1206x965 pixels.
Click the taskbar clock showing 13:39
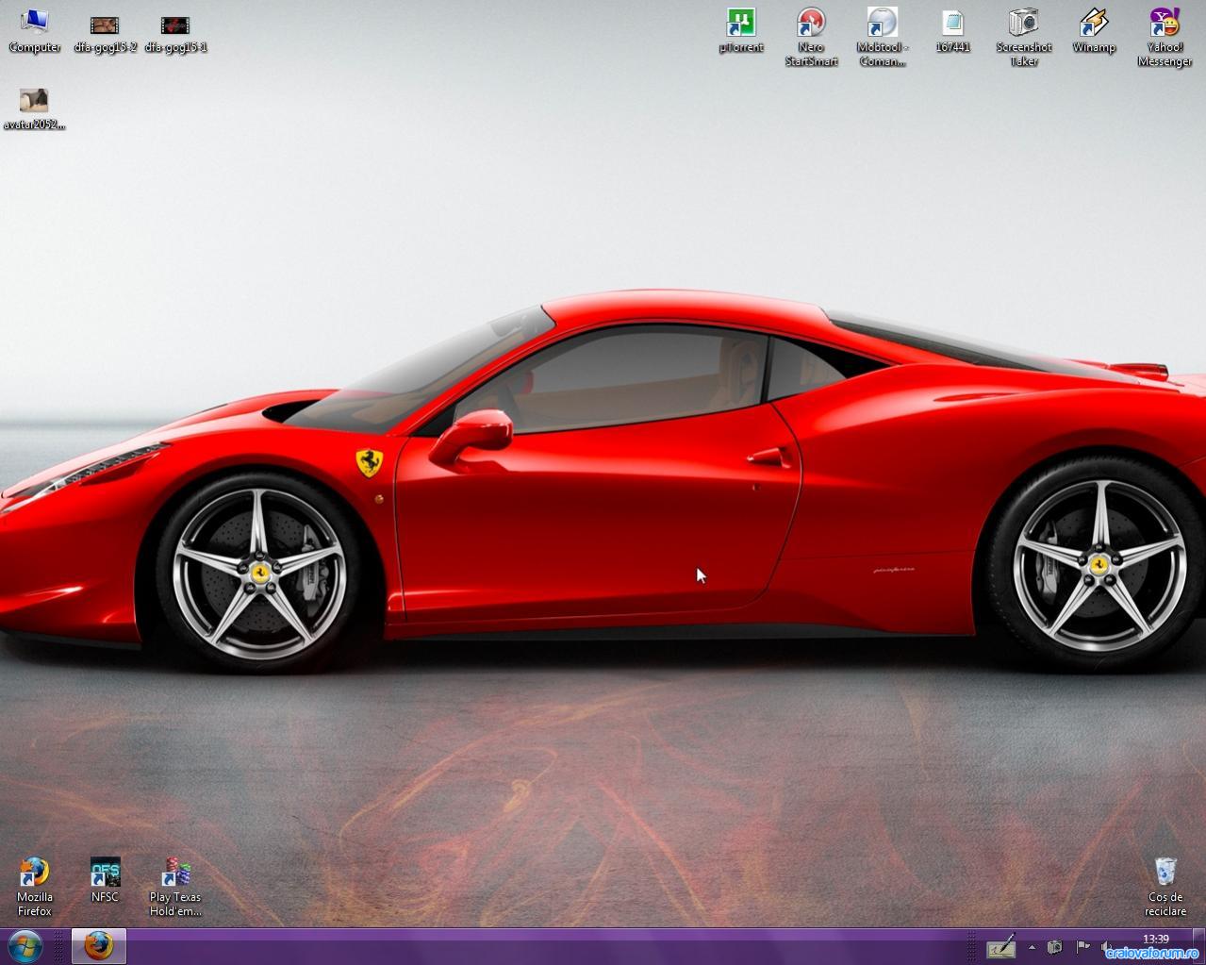click(1156, 940)
